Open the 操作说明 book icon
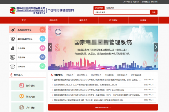This screenshot has width=169, height=112. click(22, 85)
